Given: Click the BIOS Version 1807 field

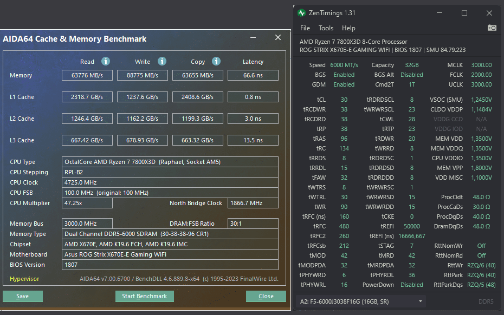Looking at the screenshot, I should tap(170, 265).
